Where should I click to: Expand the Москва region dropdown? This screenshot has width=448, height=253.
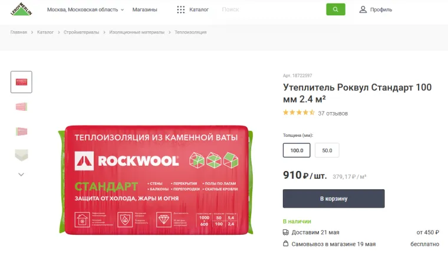pyautogui.click(x=85, y=9)
